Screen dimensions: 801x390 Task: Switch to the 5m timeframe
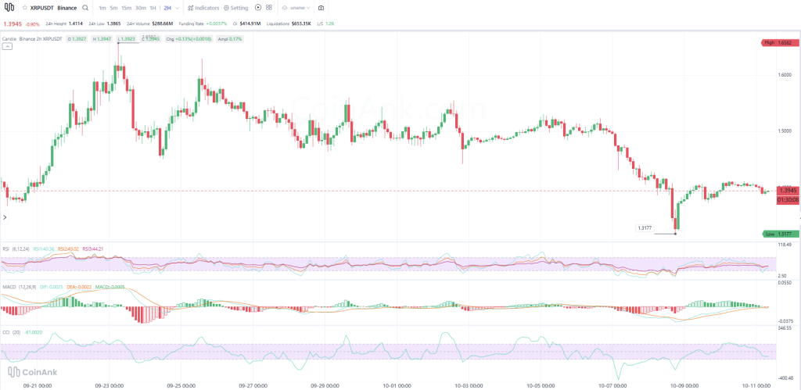pos(114,8)
